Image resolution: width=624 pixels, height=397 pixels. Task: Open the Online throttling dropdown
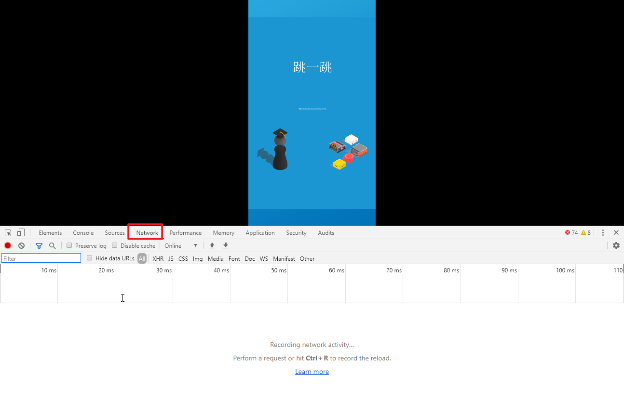(x=181, y=245)
